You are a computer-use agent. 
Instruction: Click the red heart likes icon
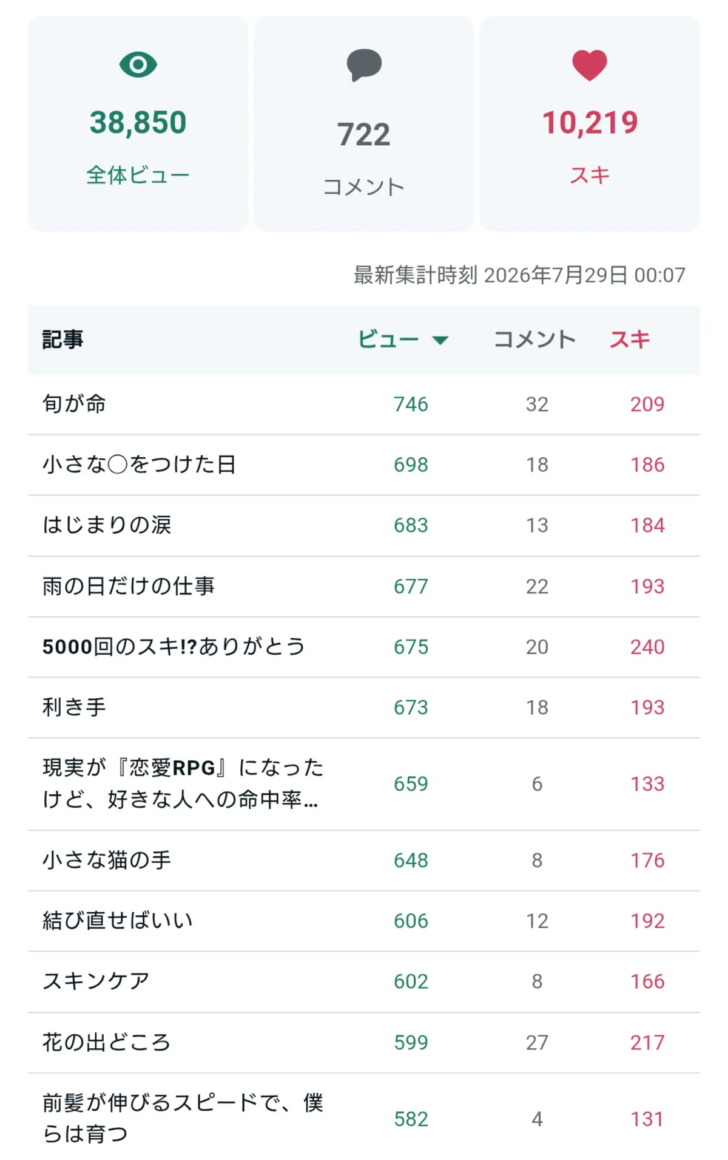click(590, 65)
